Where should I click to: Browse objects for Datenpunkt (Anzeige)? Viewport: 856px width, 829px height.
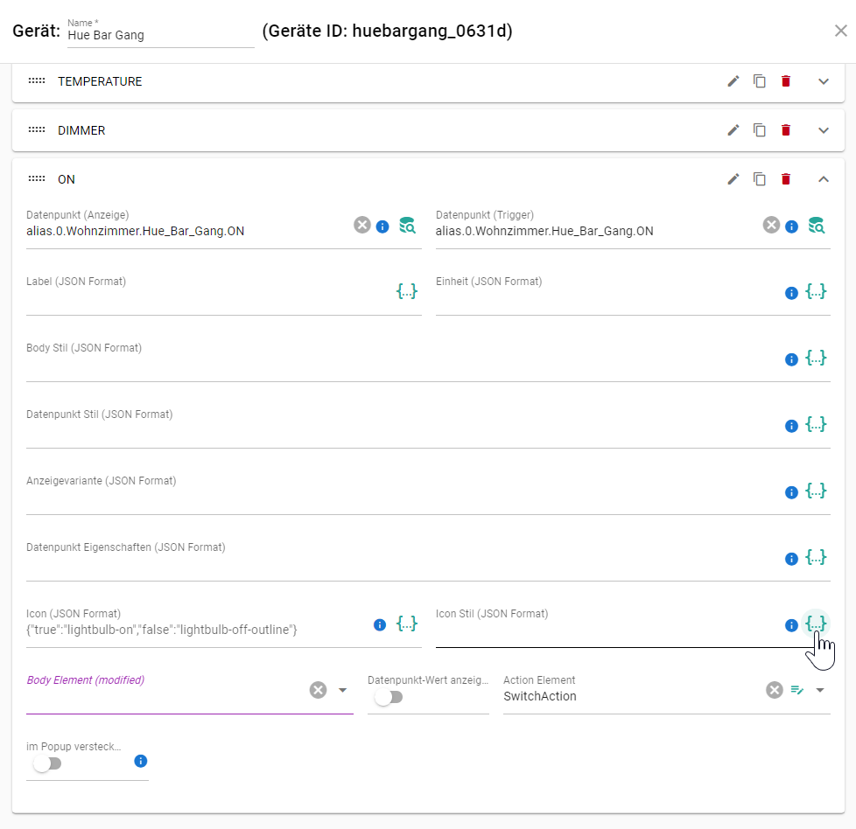407,226
